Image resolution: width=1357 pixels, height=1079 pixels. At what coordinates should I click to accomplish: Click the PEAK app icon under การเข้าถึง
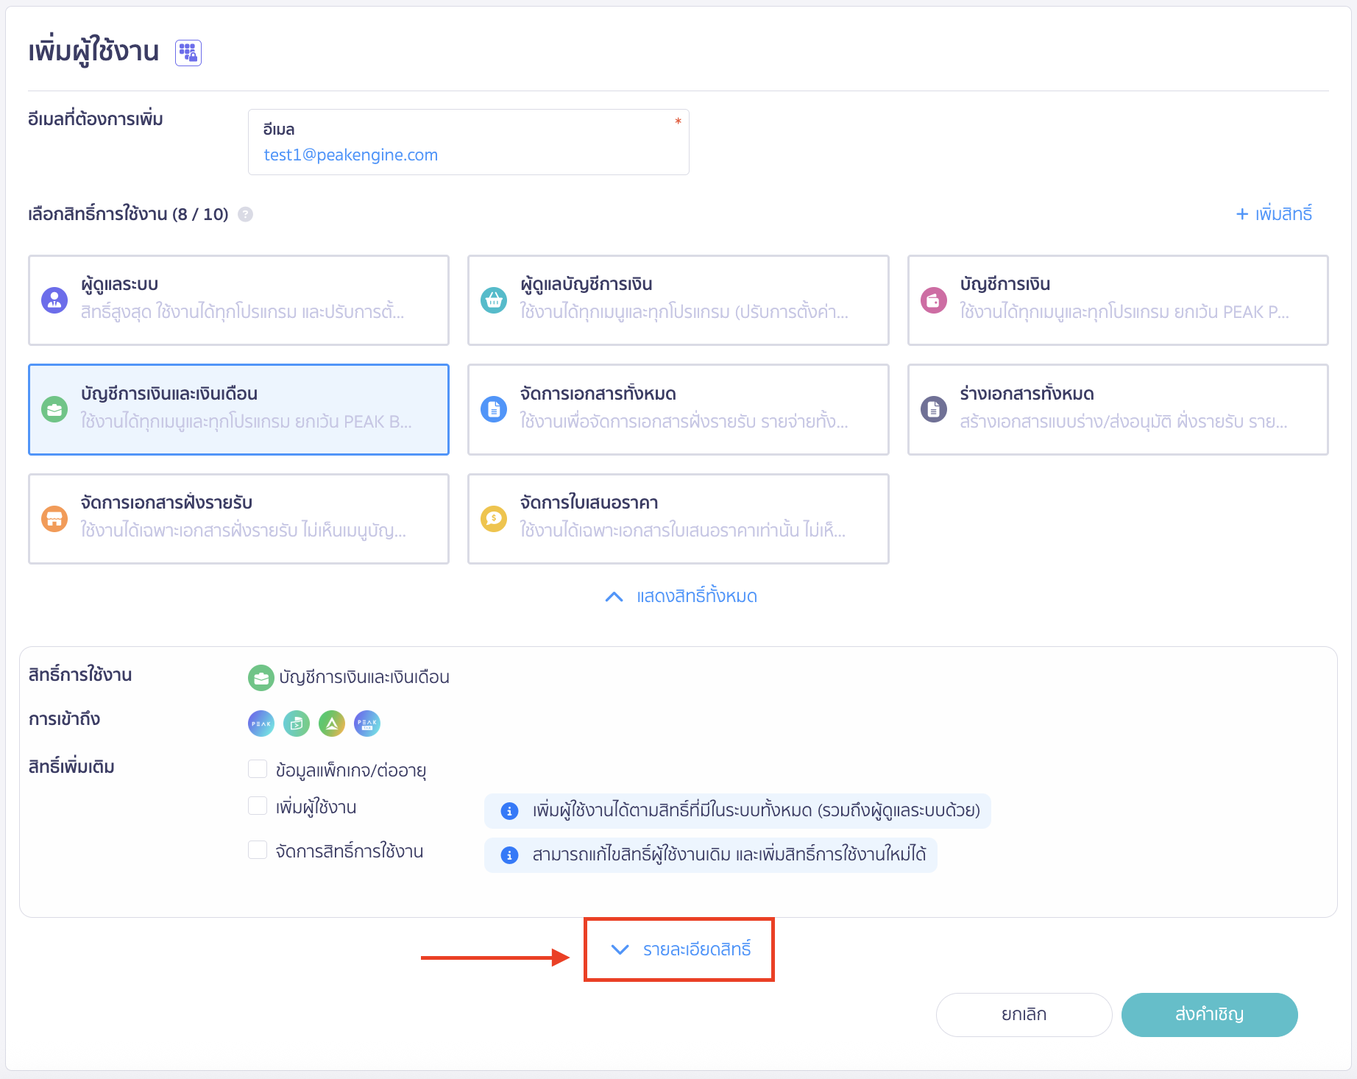click(261, 724)
